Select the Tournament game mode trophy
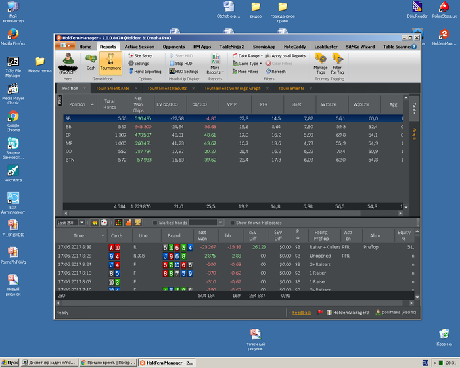The width and height of the screenshot is (460, 368). coord(110,63)
